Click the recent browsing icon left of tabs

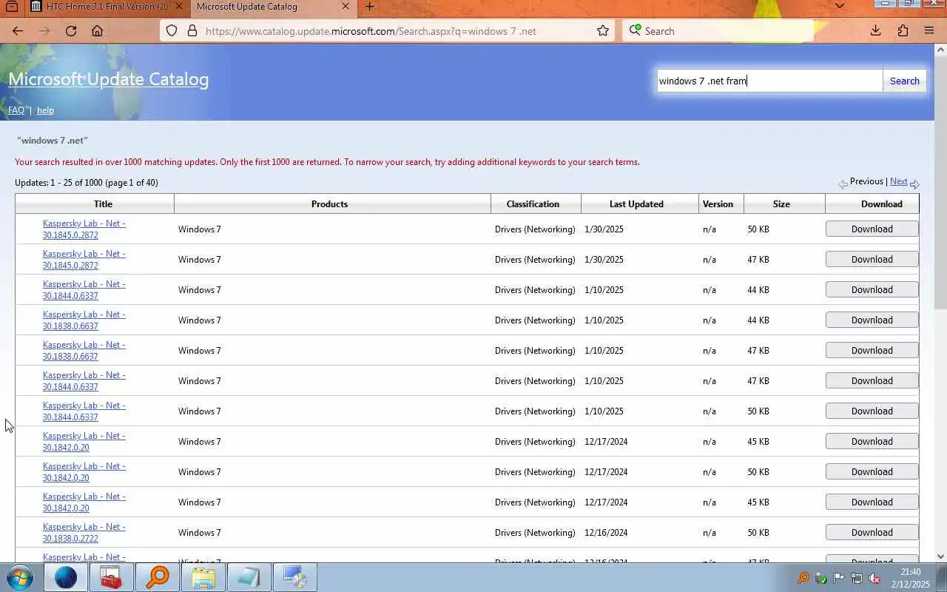(x=11, y=7)
